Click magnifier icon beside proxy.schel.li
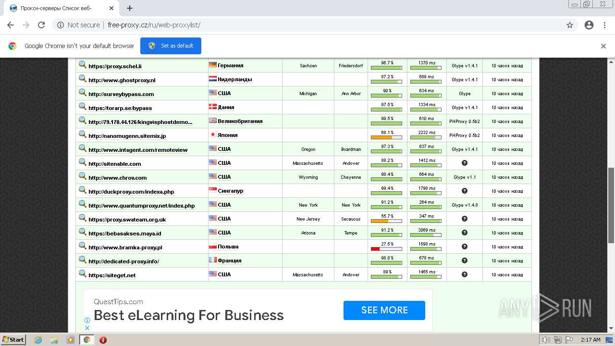615x346 pixels. [83, 65]
